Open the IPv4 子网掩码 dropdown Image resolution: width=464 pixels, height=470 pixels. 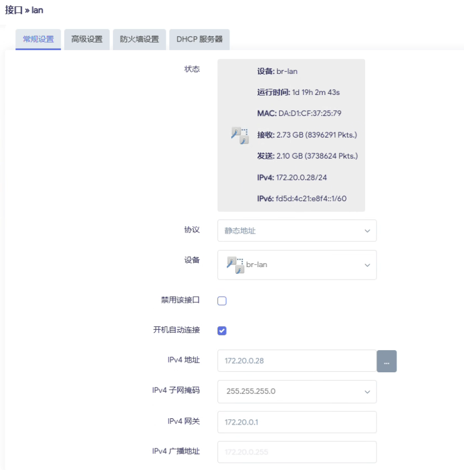click(296, 392)
